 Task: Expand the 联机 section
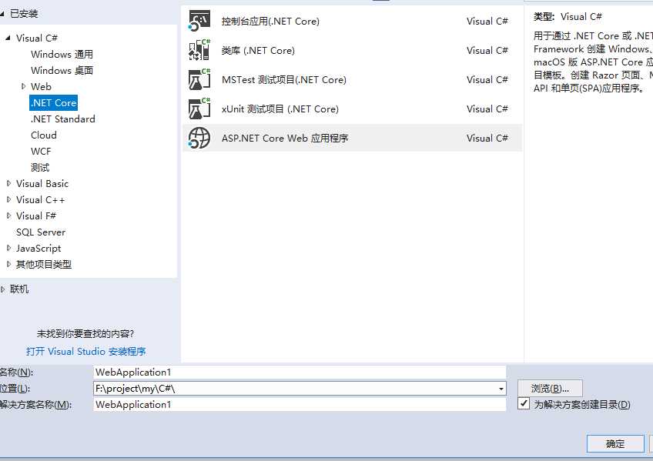(3, 289)
